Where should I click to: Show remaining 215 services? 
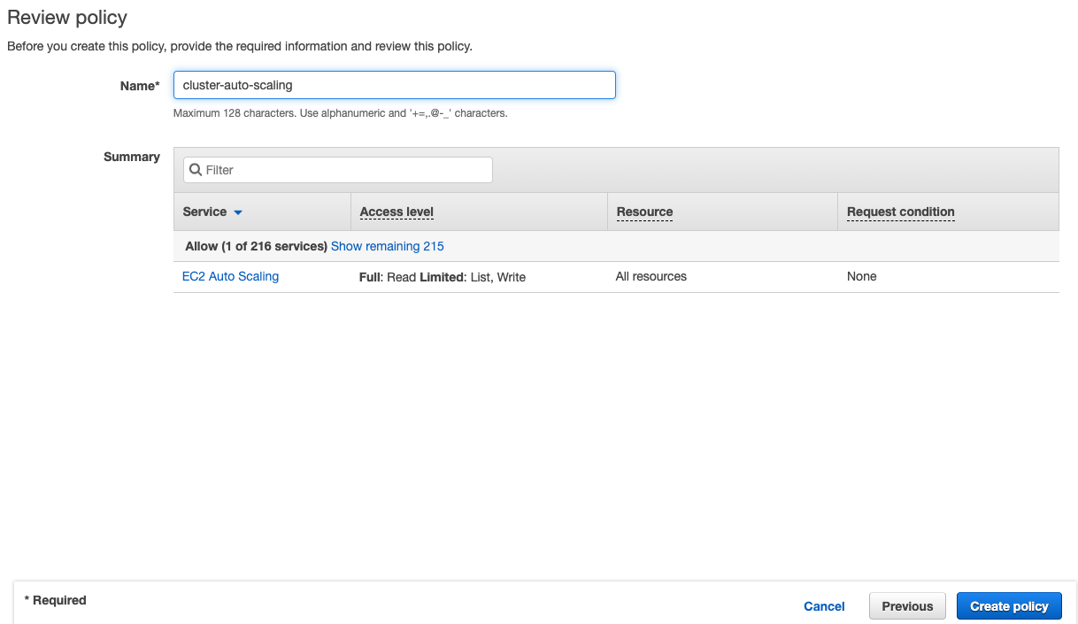pyautogui.click(x=388, y=246)
